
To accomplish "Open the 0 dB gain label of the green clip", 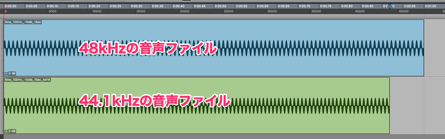I will tap(12, 131).
